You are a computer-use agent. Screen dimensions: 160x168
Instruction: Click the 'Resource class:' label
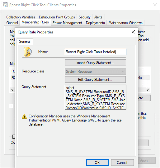[x=34, y=71]
